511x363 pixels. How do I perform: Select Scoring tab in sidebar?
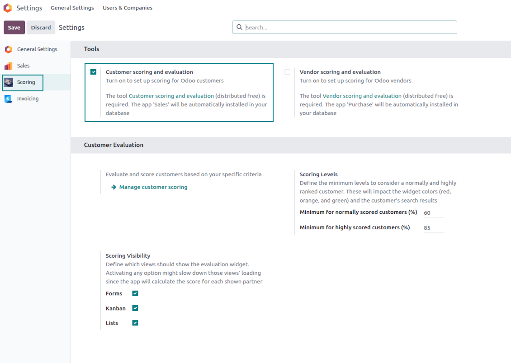[x=35, y=82]
